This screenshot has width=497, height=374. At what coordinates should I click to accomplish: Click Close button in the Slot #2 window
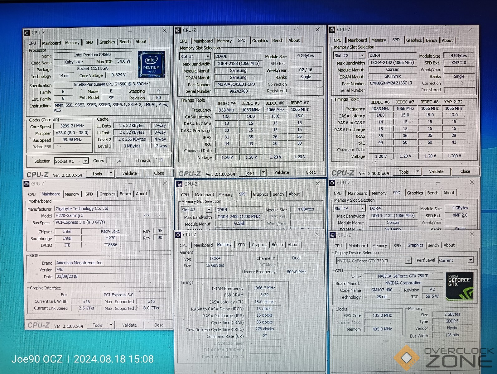click(465, 171)
